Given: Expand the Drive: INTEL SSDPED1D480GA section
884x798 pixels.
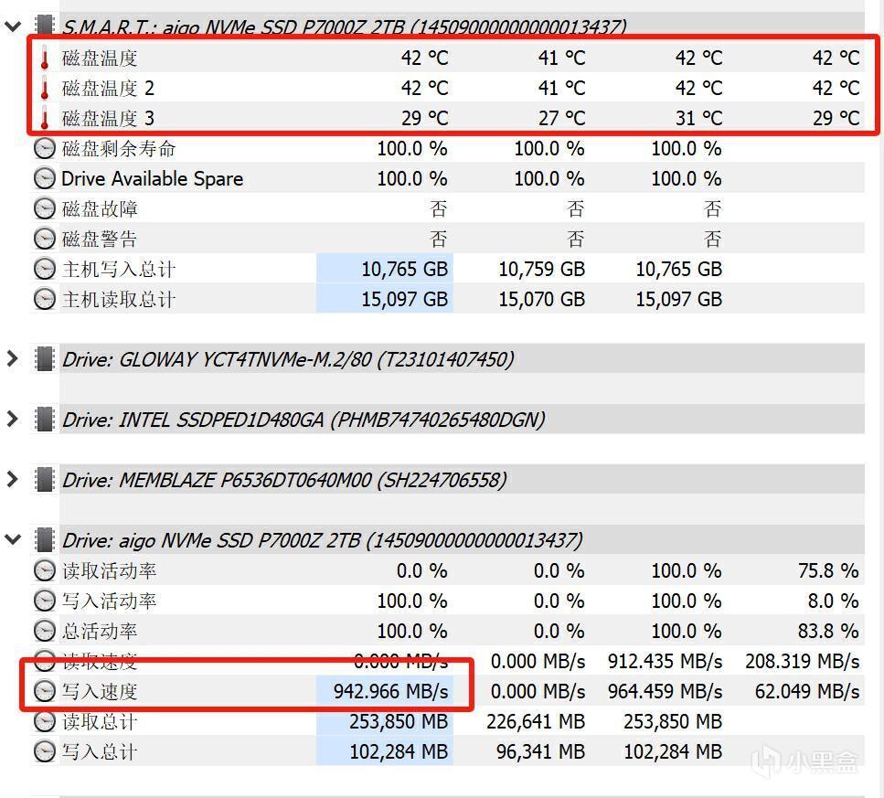Looking at the screenshot, I should (13, 420).
